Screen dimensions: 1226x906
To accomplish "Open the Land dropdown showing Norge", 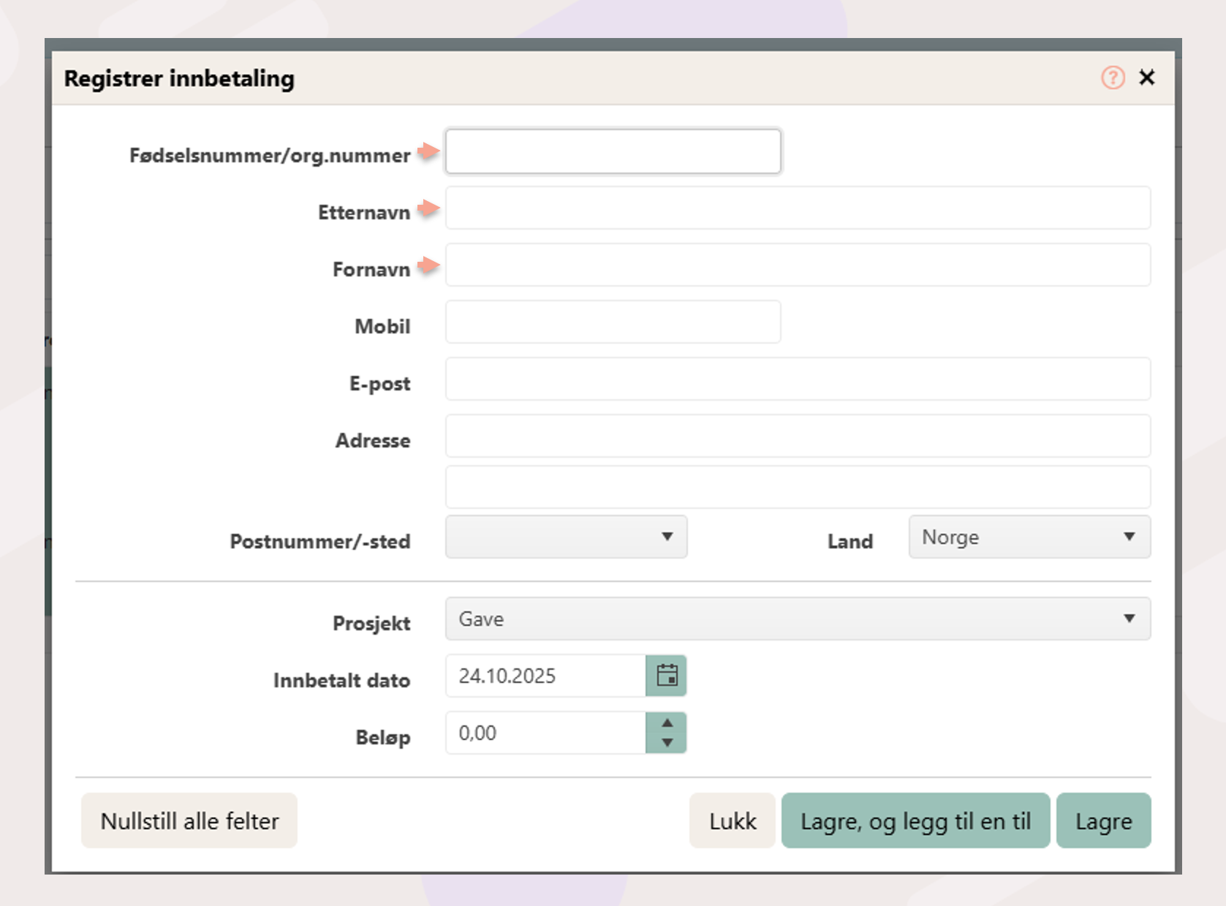I will pos(1029,537).
